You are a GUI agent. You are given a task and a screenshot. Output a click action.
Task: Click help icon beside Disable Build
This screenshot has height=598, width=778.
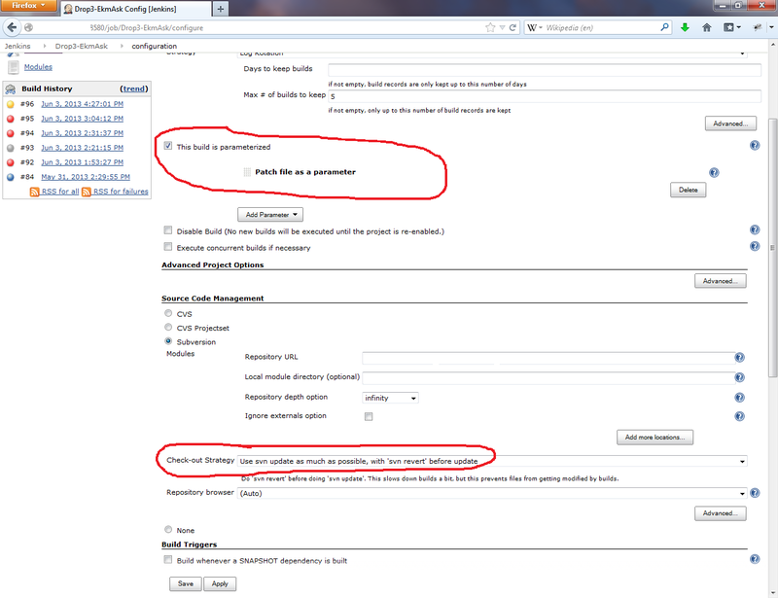coord(755,229)
